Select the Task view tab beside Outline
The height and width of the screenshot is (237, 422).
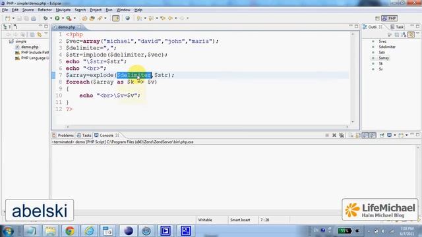(x=397, y=27)
